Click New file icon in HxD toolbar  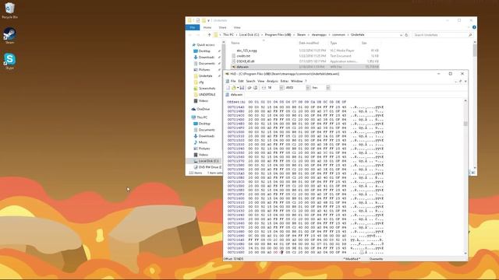(228, 88)
